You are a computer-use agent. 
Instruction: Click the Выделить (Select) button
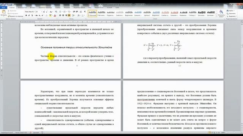click(x=231, y=16)
